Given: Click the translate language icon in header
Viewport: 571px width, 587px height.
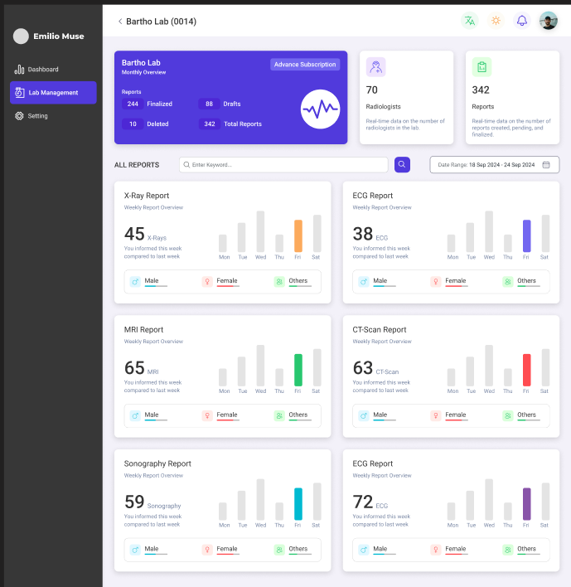Looking at the screenshot, I should 470,21.
